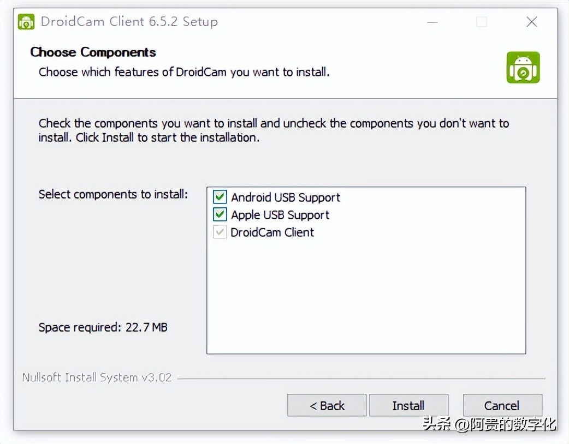Viewport: 569px width, 444px height.
Task: Click the greyed-out DroidCam Client checkbox
Action: pos(220,232)
